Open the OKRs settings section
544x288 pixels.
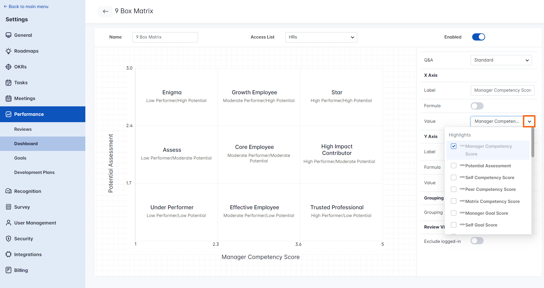click(x=9, y=67)
